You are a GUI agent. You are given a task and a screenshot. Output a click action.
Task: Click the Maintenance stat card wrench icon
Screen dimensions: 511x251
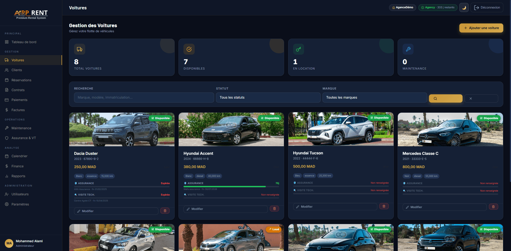point(408,49)
